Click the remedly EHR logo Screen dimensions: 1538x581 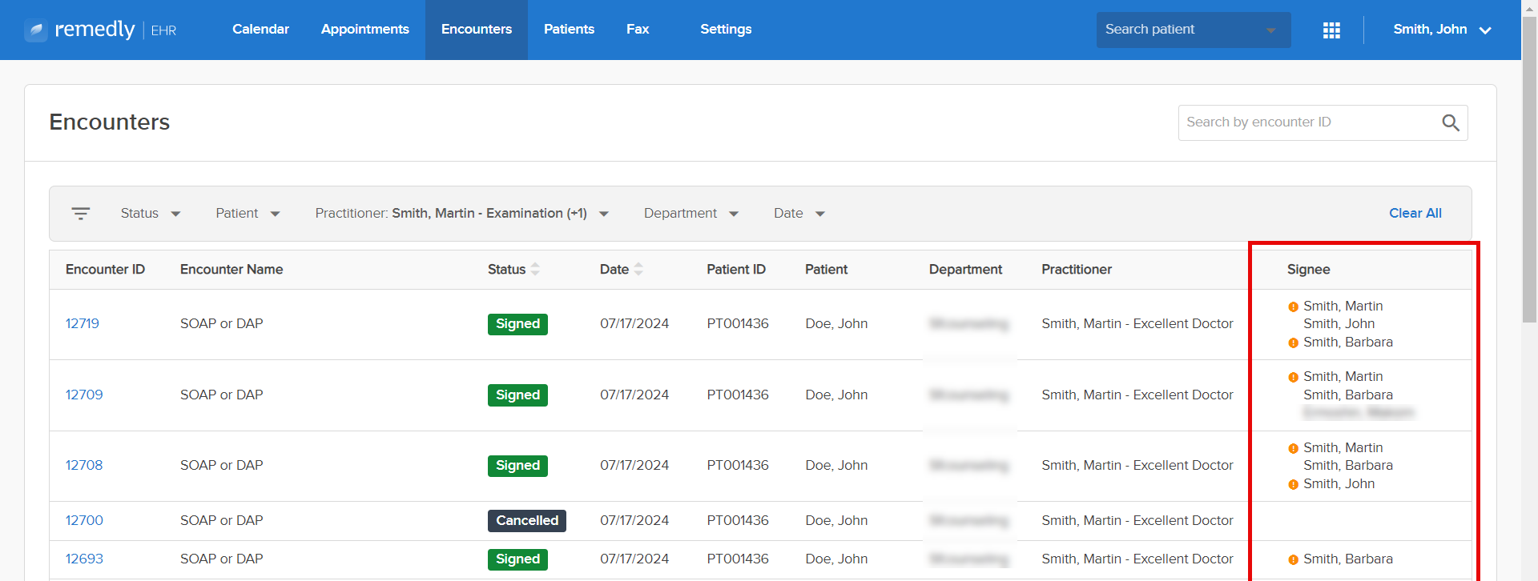tap(100, 30)
